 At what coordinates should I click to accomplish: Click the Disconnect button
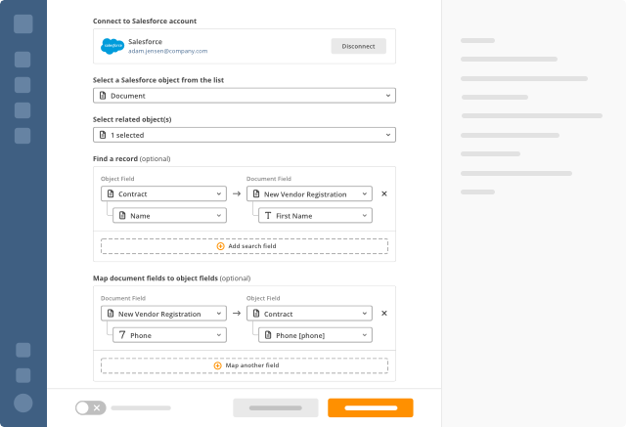(x=359, y=46)
